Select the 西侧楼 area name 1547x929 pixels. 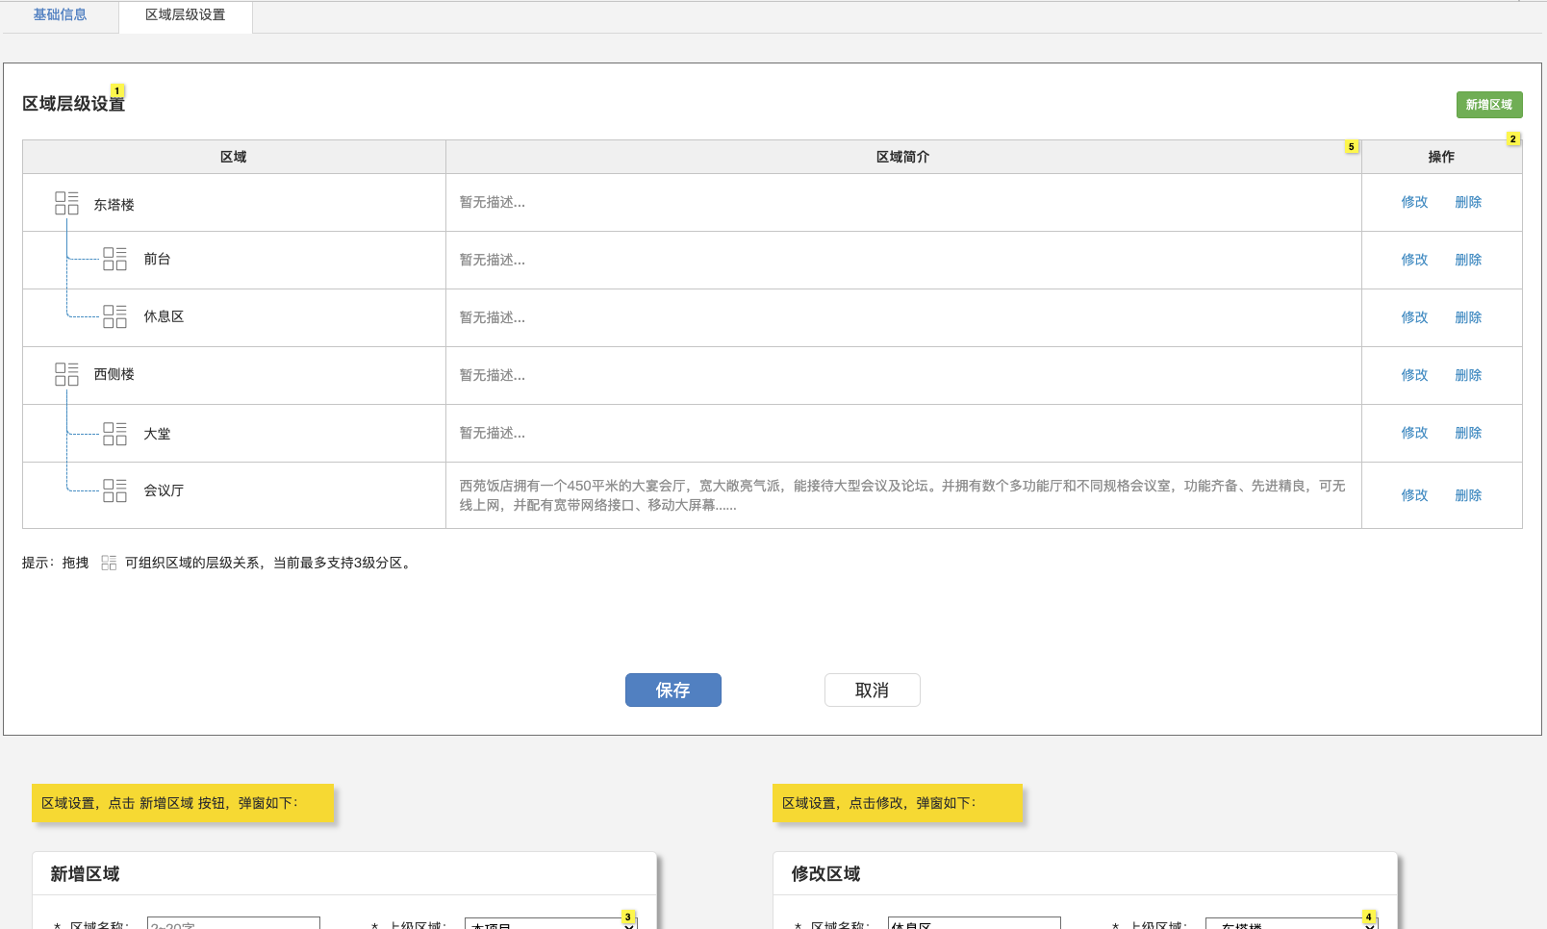[114, 374]
